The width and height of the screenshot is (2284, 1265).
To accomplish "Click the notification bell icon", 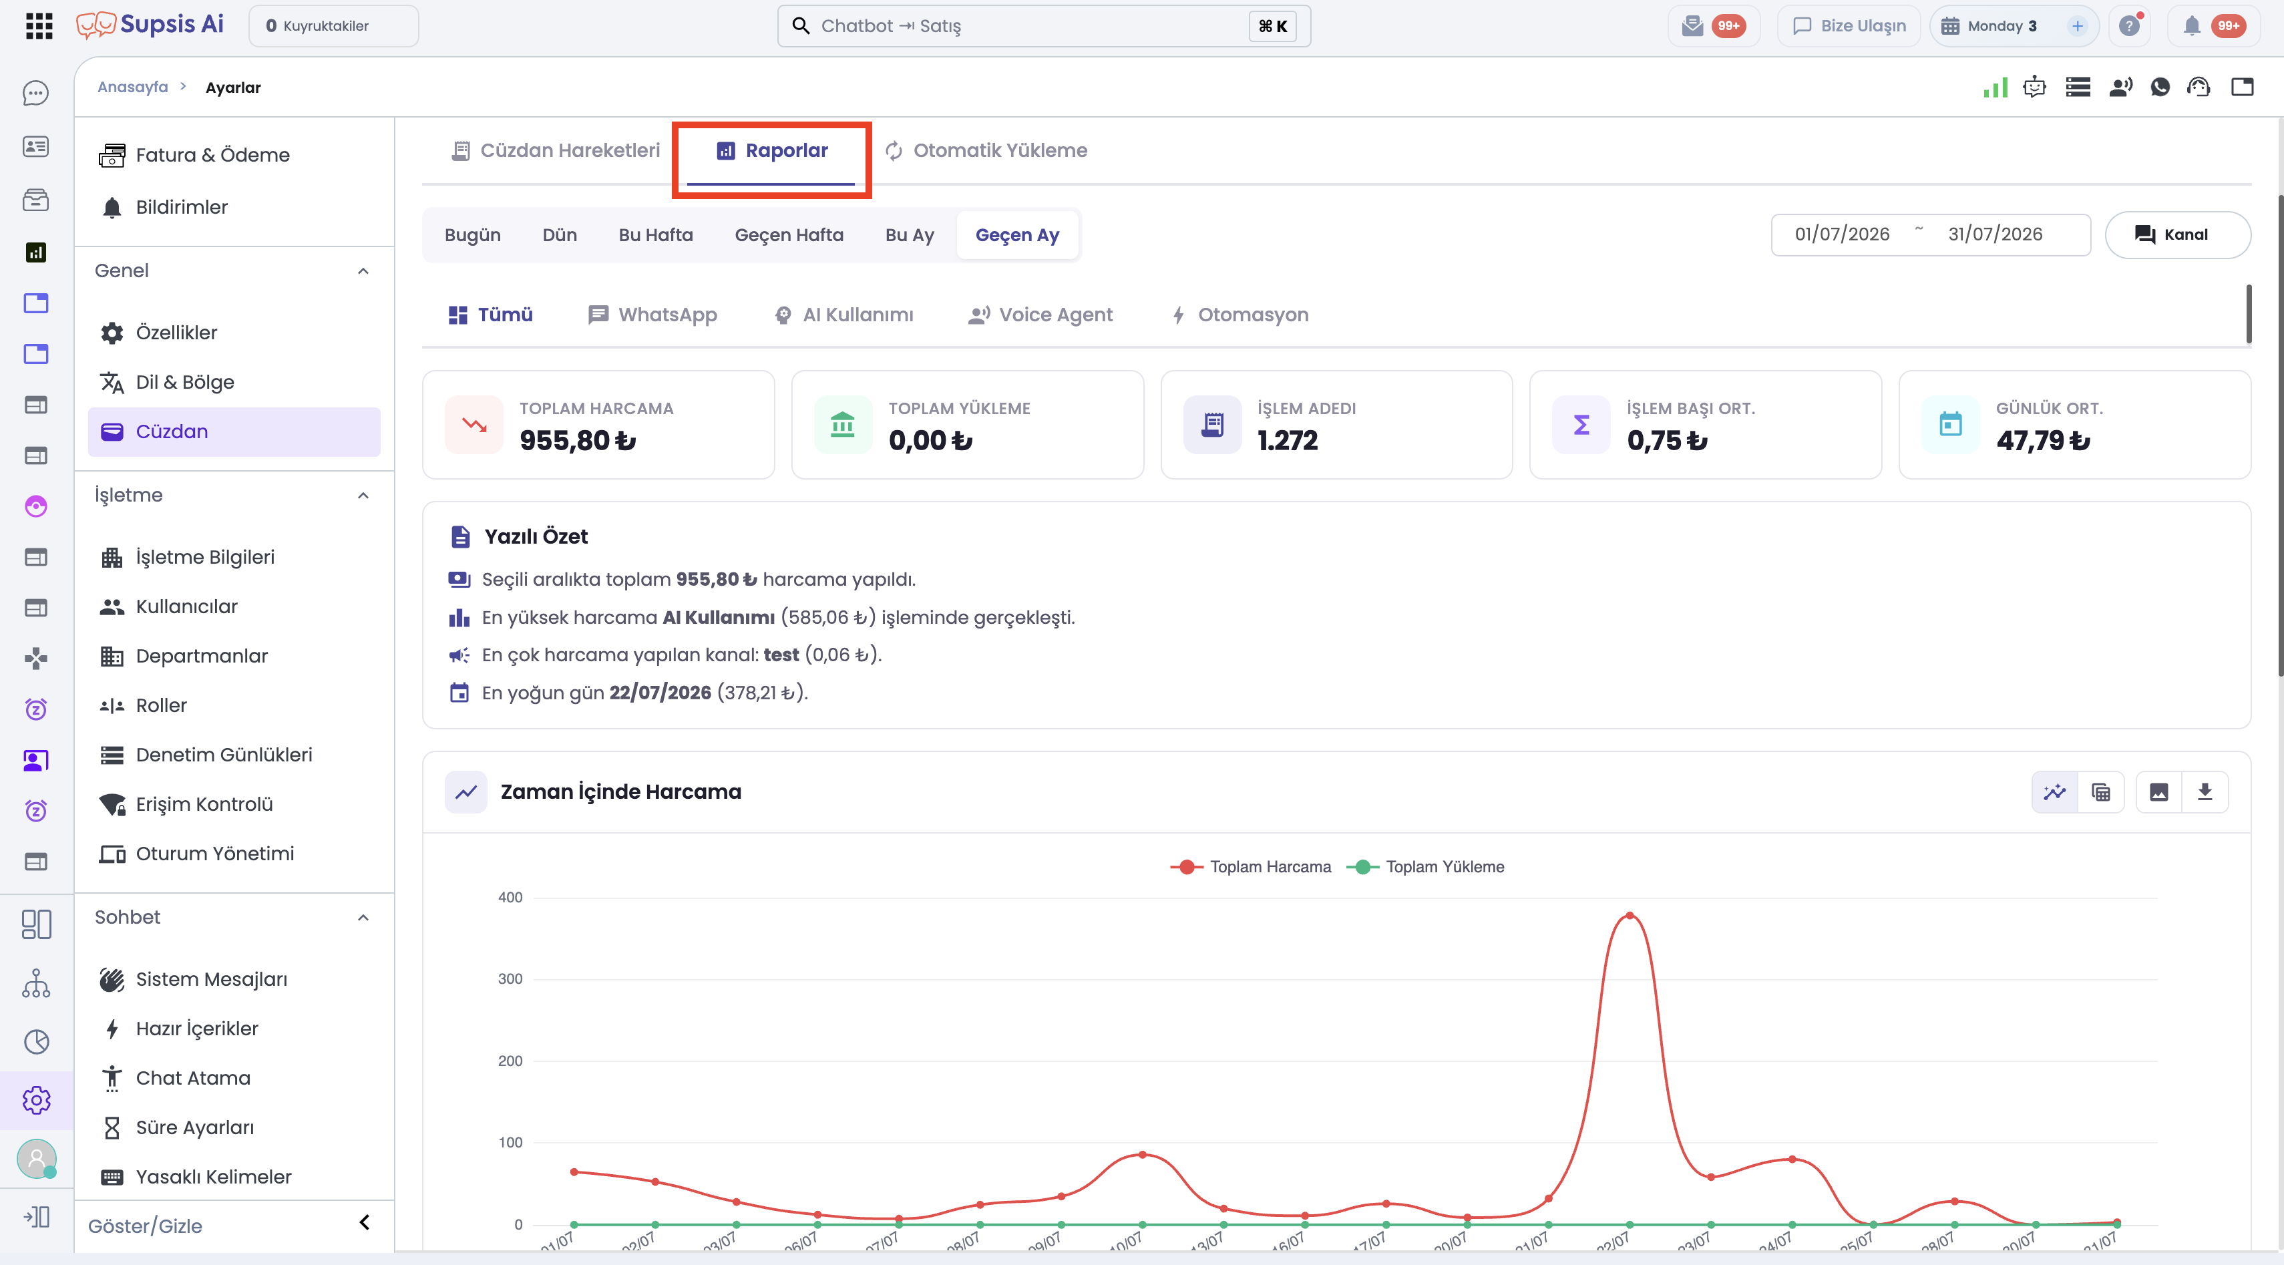I will click(2192, 25).
